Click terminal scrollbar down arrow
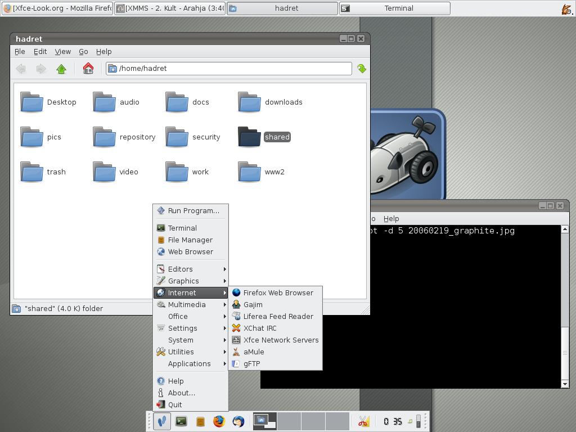The height and width of the screenshot is (432, 576). [x=565, y=384]
